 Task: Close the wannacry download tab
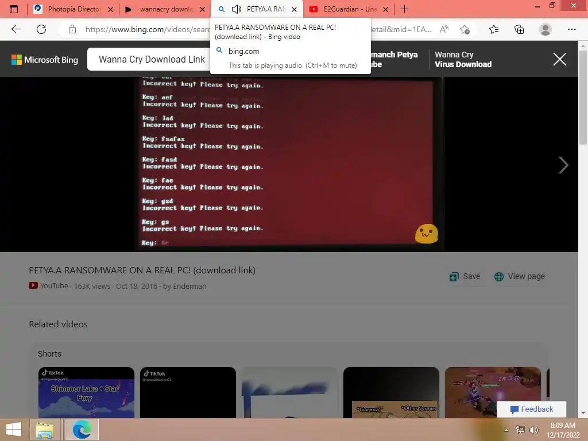click(203, 9)
